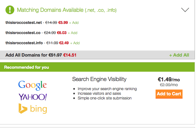The width and height of the screenshot is (196, 128).
Task: Select the Recommended for you header bar
Action: pos(97,67)
